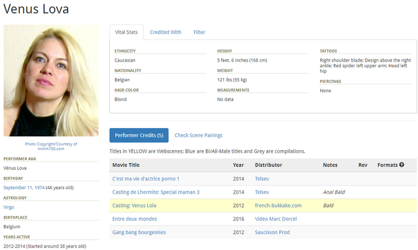This screenshot has width=418, height=250.
Task: Open the C'est ma vie d'actrice porno 1 title
Action: pyautogui.click(x=145, y=179)
